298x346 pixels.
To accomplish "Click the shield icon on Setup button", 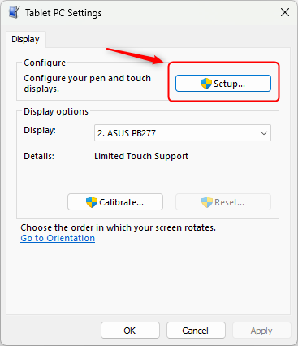I will pyautogui.click(x=206, y=84).
